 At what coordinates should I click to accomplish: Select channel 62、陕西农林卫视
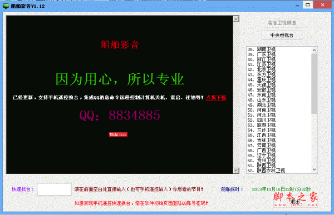(266, 171)
